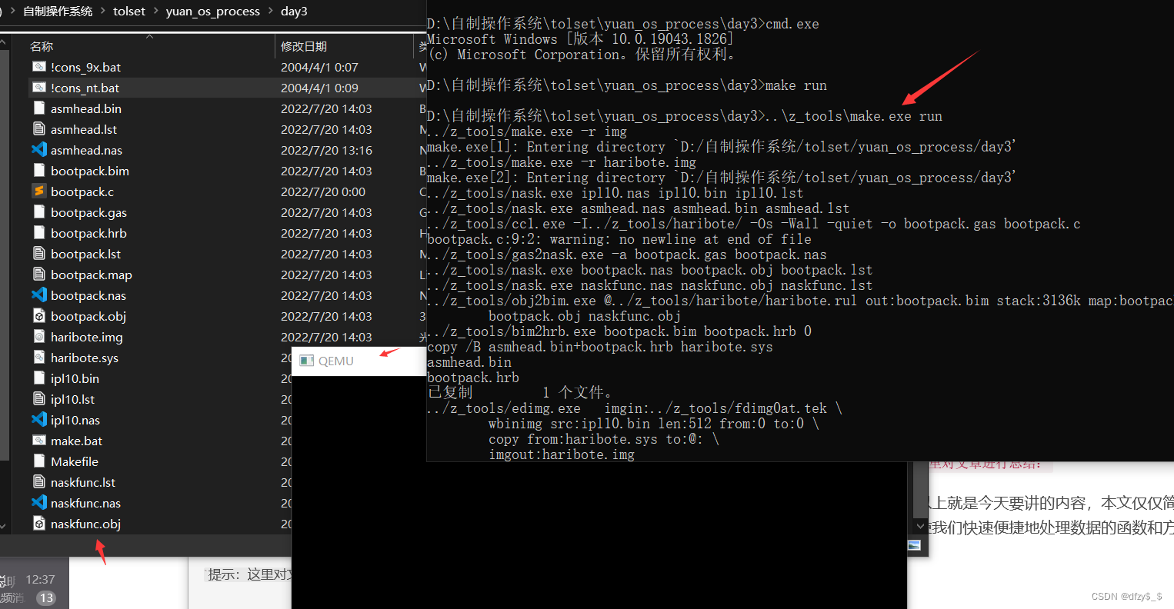Click the scroll down arrow beside article text
1174x609 pixels.
[x=921, y=527]
